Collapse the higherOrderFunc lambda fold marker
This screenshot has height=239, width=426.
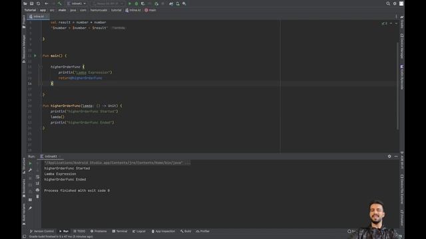pos(41,66)
